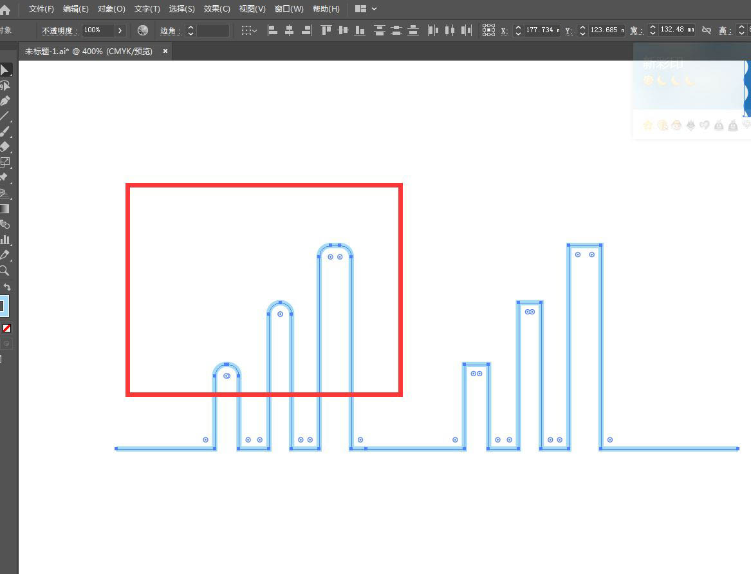Select the Puppet Warp pin tool
The height and width of the screenshot is (574, 751).
point(5,177)
